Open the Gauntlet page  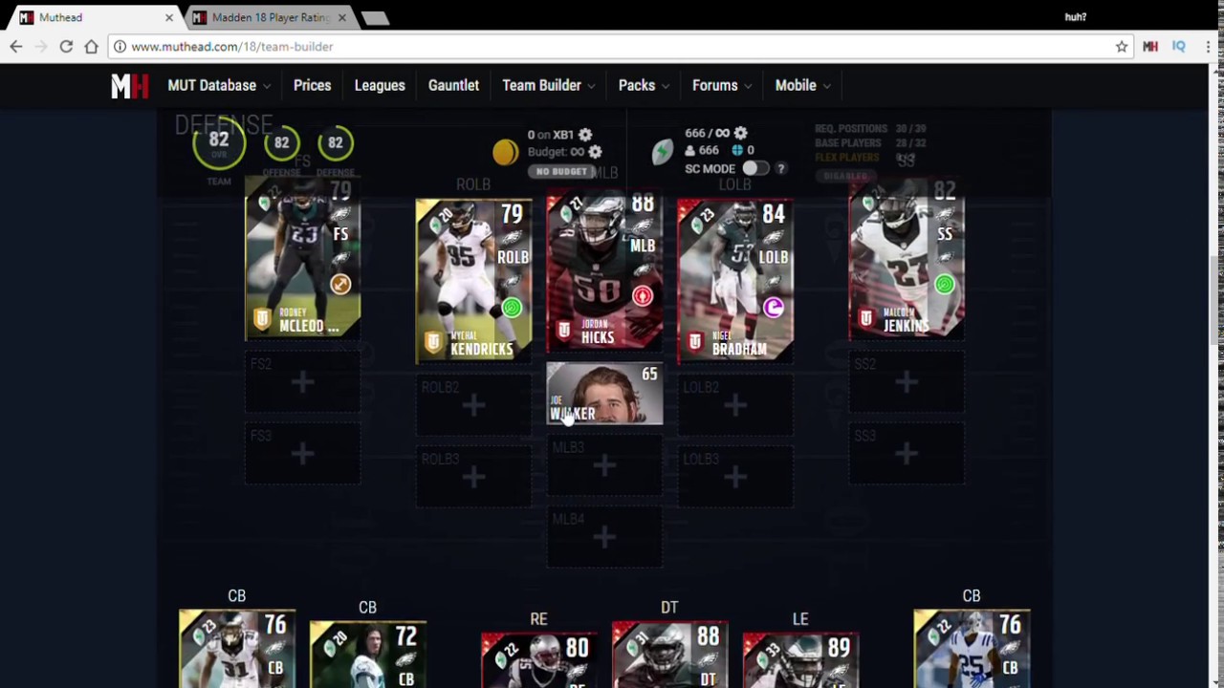(453, 86)
